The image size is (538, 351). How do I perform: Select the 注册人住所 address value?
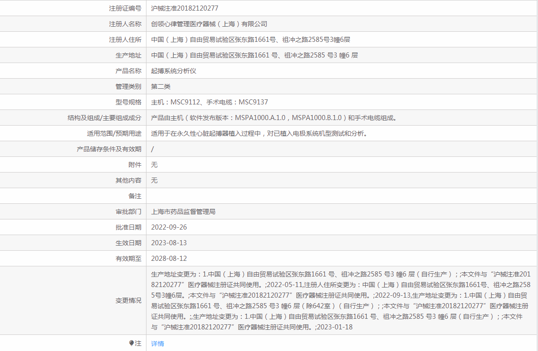pos(251,40)
